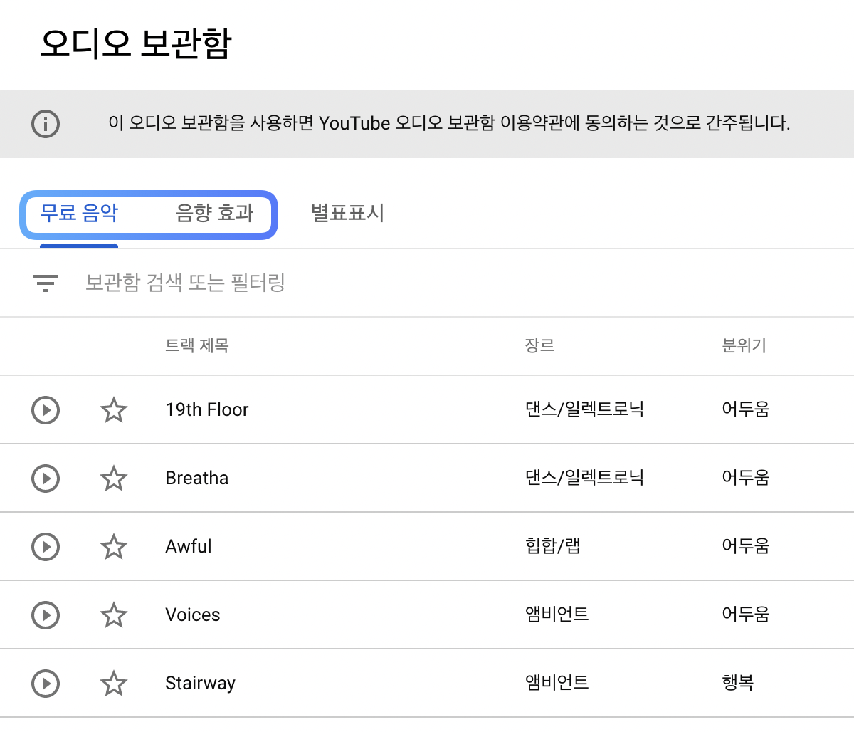The image size is (854, 732).
Task: Play the Awful track
Action: [x=46, y=547]
